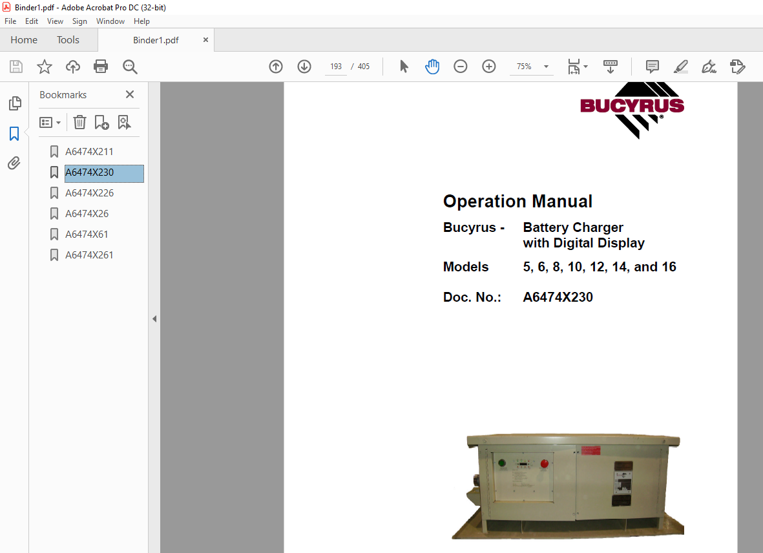Jump to bookmark A6474X61

[87, 235]
